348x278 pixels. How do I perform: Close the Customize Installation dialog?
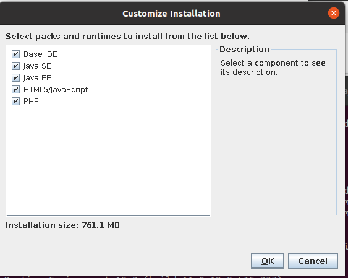click(x=334, y=13)
